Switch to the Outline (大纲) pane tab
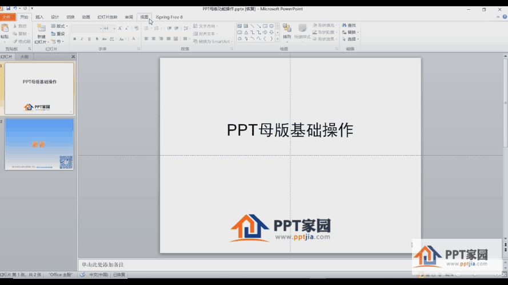Screen dimensions: 508x285 (x=25, y=57)
